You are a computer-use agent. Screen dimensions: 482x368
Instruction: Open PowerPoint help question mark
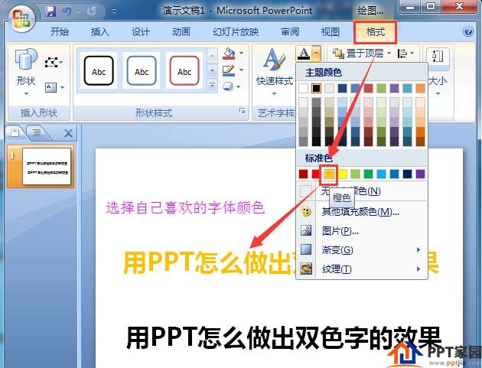[468, 31]
